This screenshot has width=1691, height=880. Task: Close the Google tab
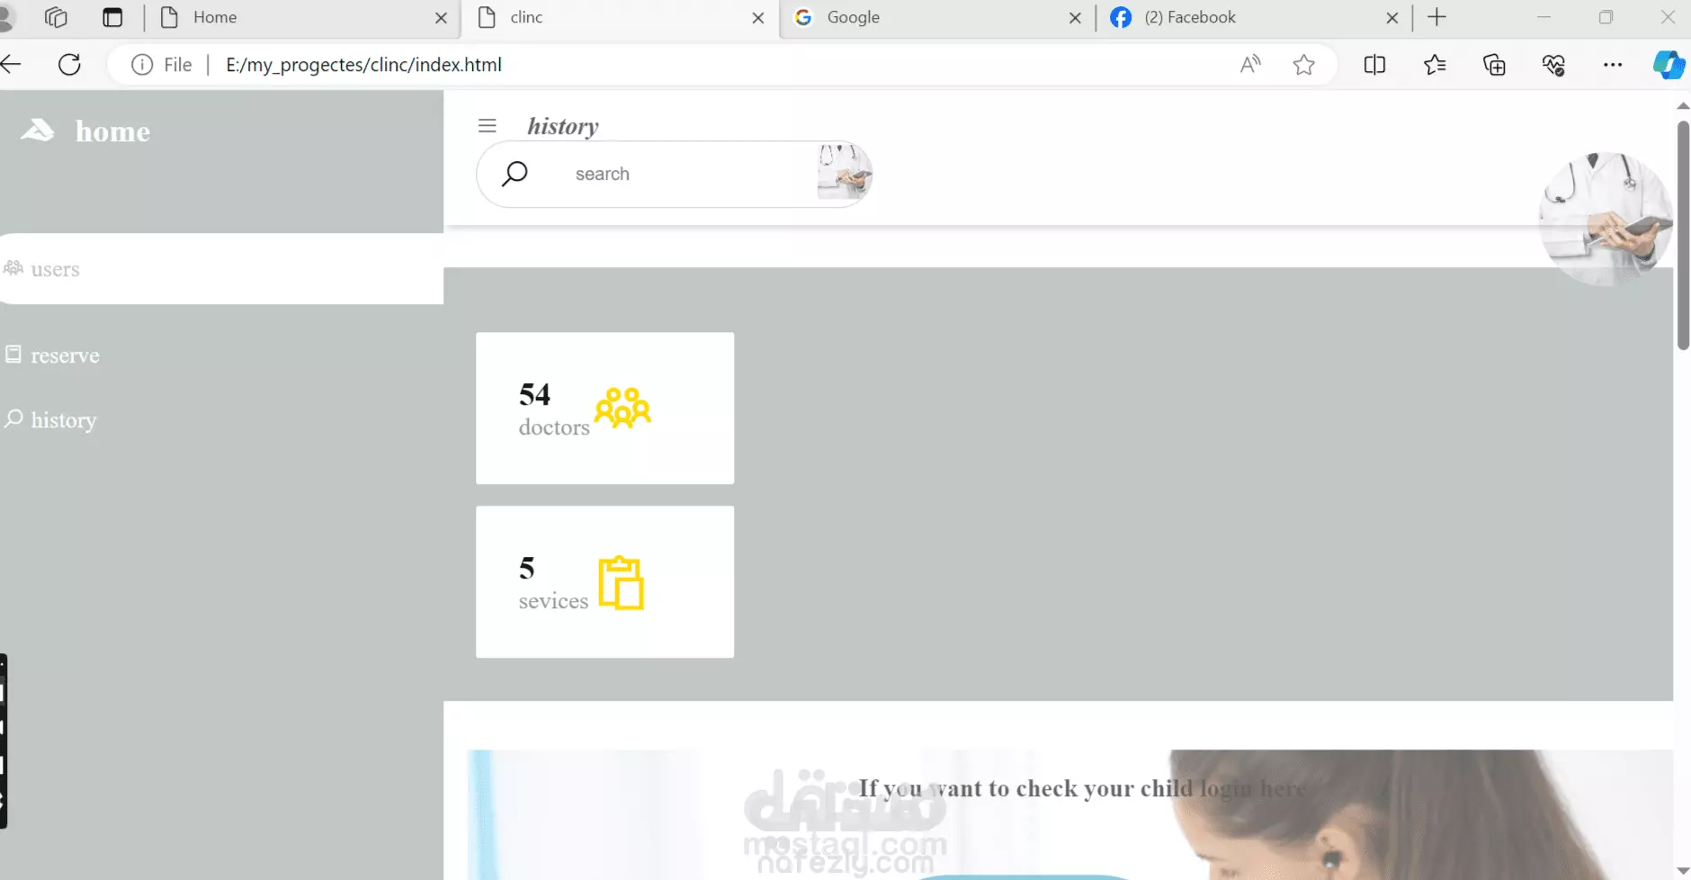coord(1075,18)
